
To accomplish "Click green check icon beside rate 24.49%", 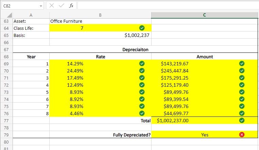I will tap(142, 70).
